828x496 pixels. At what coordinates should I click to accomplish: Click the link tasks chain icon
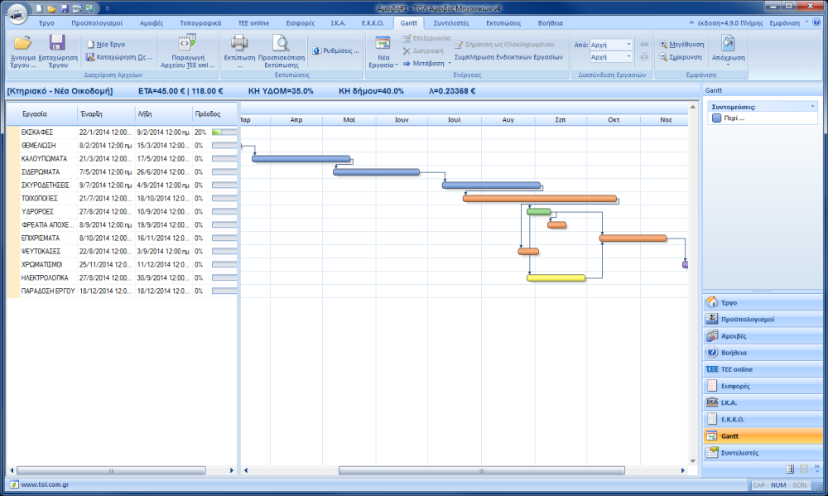[643, 45]
